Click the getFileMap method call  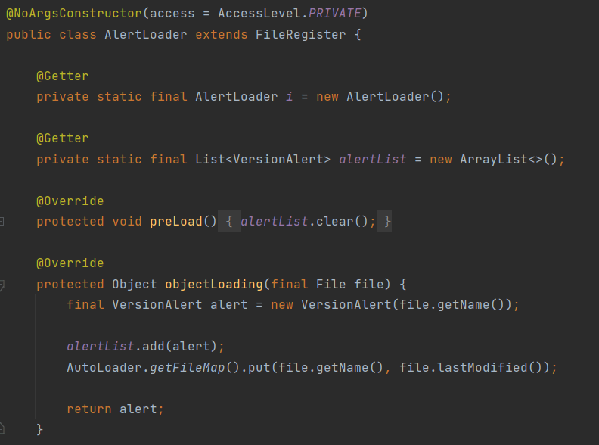pos(183,367)
